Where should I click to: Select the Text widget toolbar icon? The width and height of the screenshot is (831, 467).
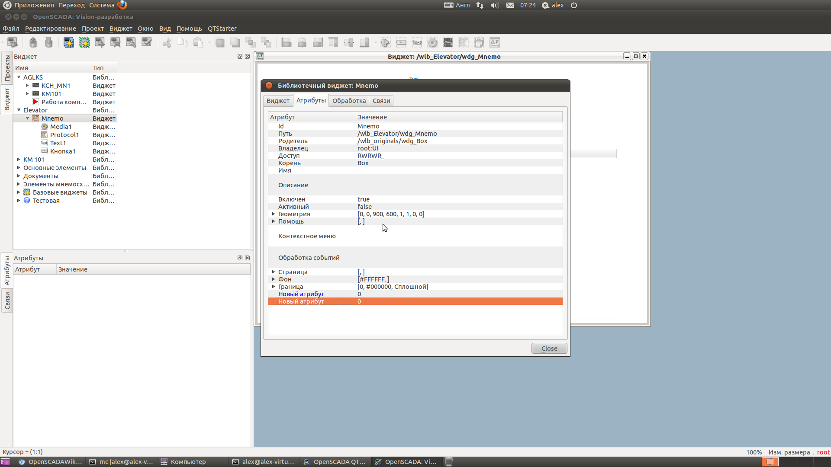tap(417, 42)
